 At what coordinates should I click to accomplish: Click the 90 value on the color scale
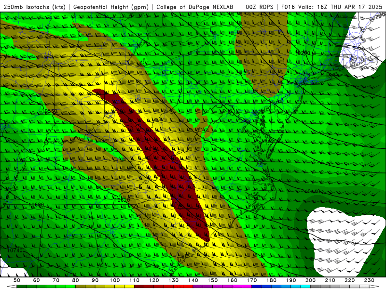tap(95, 280)
